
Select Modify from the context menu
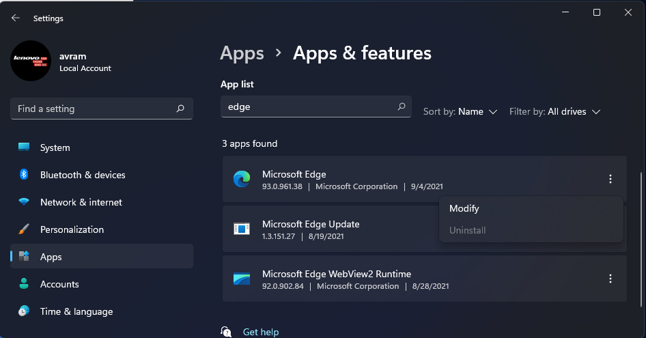464,209
